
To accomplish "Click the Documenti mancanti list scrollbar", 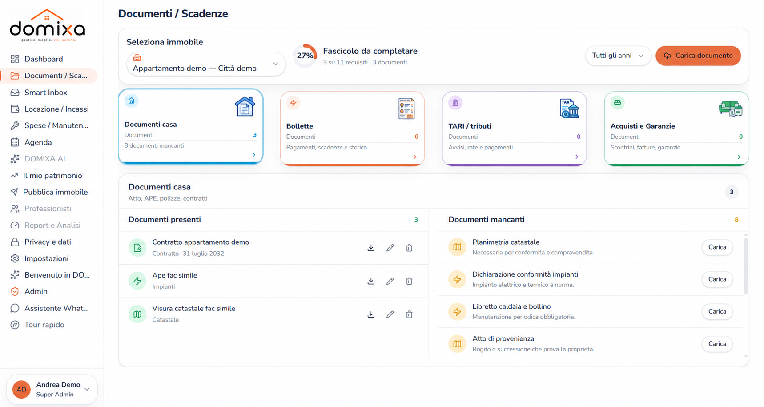I will (x=746, y=266).
